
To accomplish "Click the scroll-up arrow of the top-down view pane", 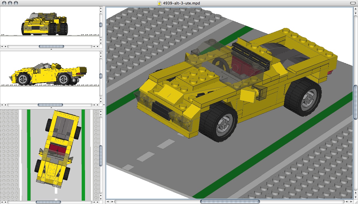I will 101,111.
